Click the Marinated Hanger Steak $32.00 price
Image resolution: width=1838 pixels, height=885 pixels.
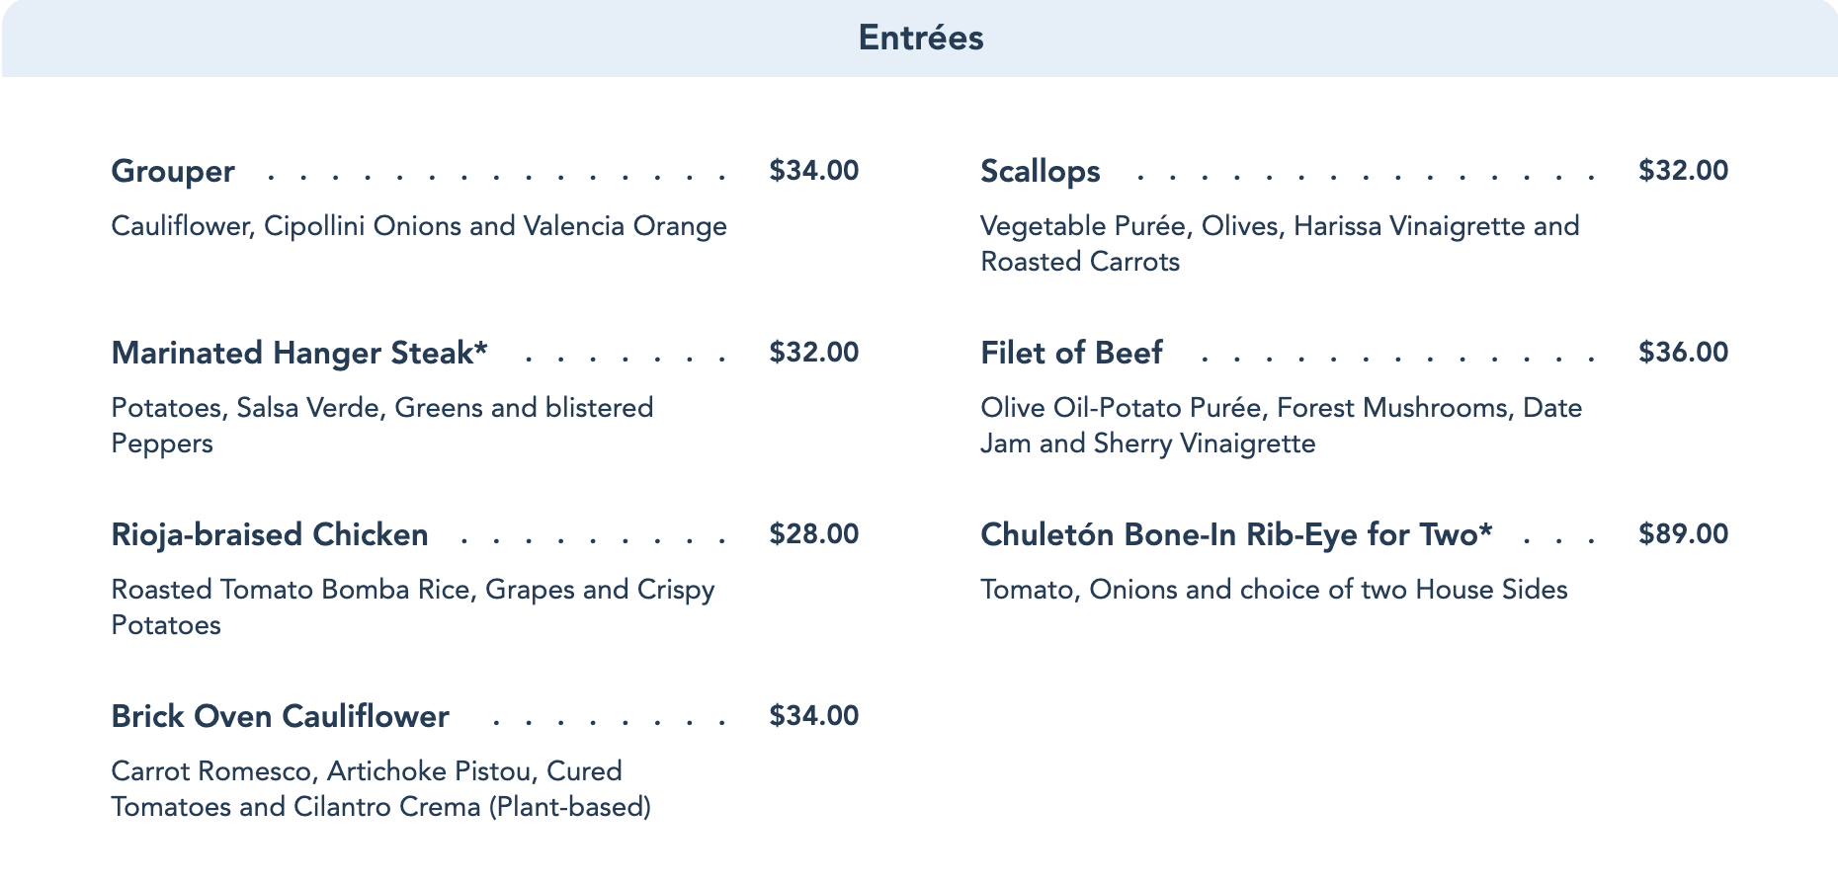pos(813,353)
